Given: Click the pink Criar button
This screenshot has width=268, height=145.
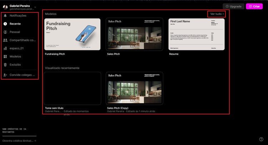Looking at the screenshot, I should tap(254, 6).
